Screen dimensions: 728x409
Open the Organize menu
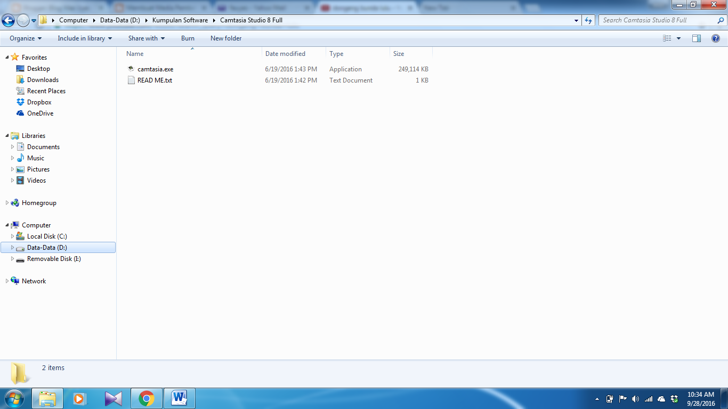pos(25,38)
